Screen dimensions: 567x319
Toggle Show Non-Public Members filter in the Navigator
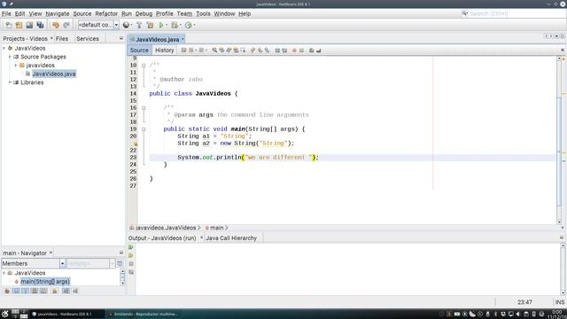click(35, 291)
